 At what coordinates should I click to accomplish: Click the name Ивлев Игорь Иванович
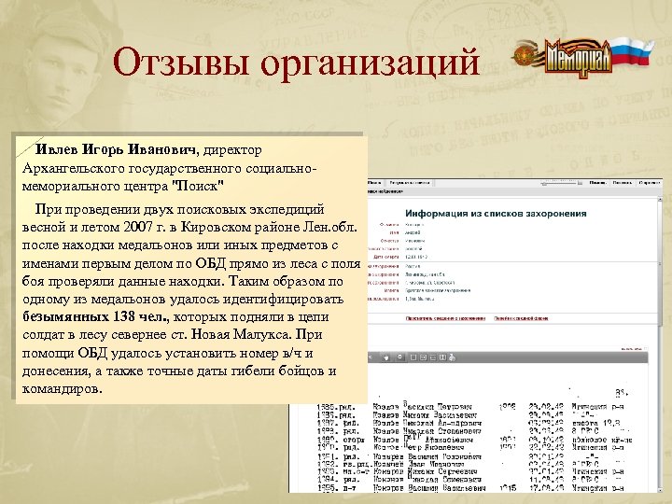pyautogui.click(x=116, y=149)
